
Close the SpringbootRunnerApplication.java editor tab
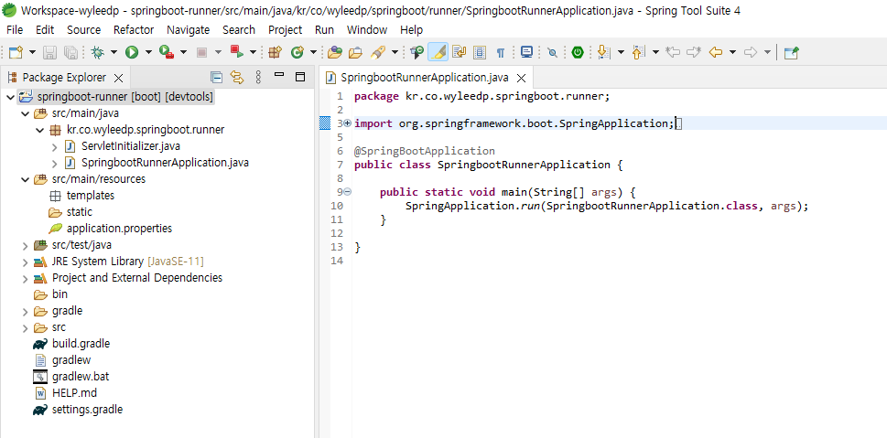pyautogui.click(x=522, y=78)
